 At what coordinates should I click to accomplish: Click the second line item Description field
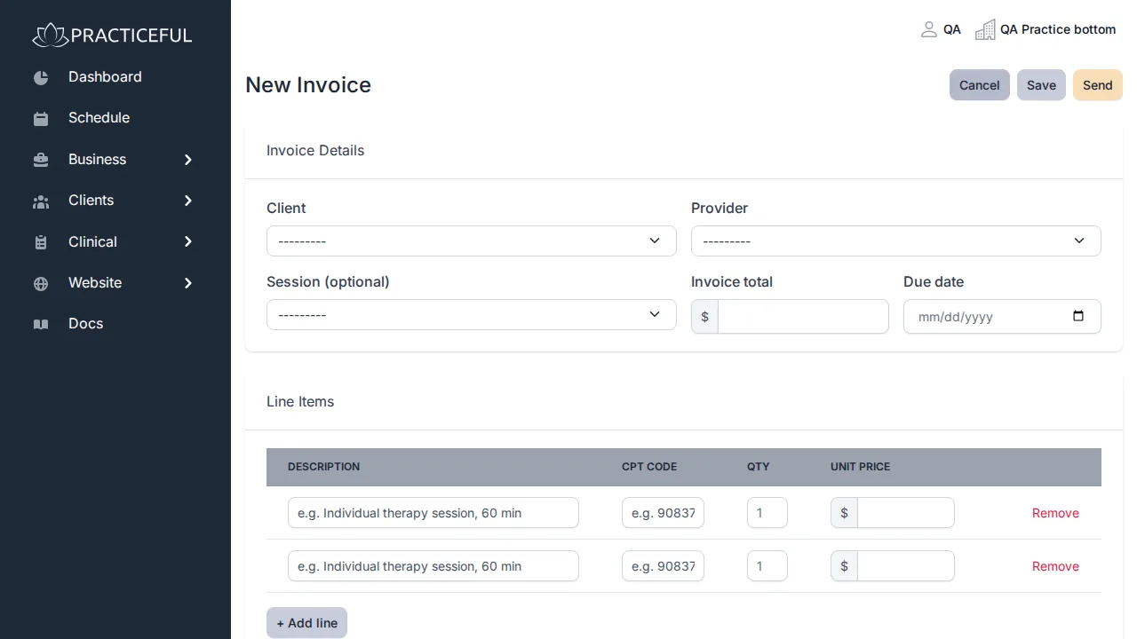click(x=433, y=566)
